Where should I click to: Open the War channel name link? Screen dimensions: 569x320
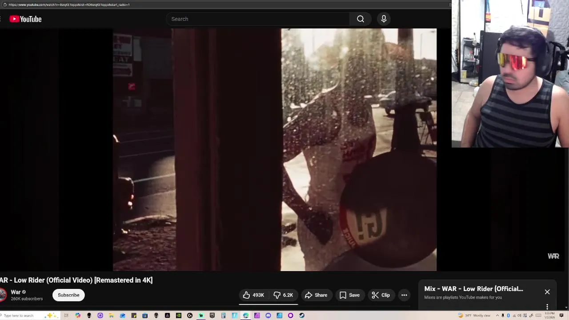click(16, 292)
